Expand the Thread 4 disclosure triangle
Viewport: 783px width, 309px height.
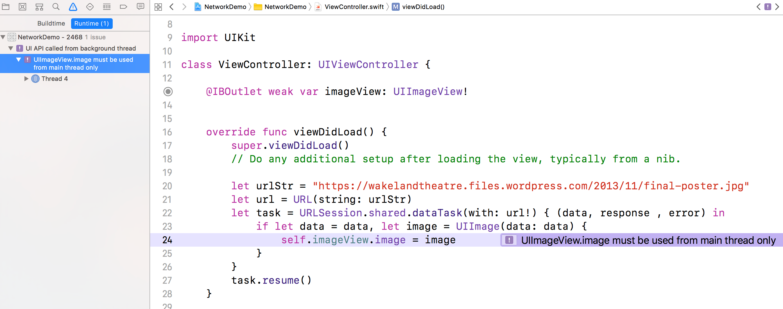(26, 79)
